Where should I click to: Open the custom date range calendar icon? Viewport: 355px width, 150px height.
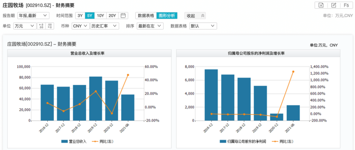(123, 16)
